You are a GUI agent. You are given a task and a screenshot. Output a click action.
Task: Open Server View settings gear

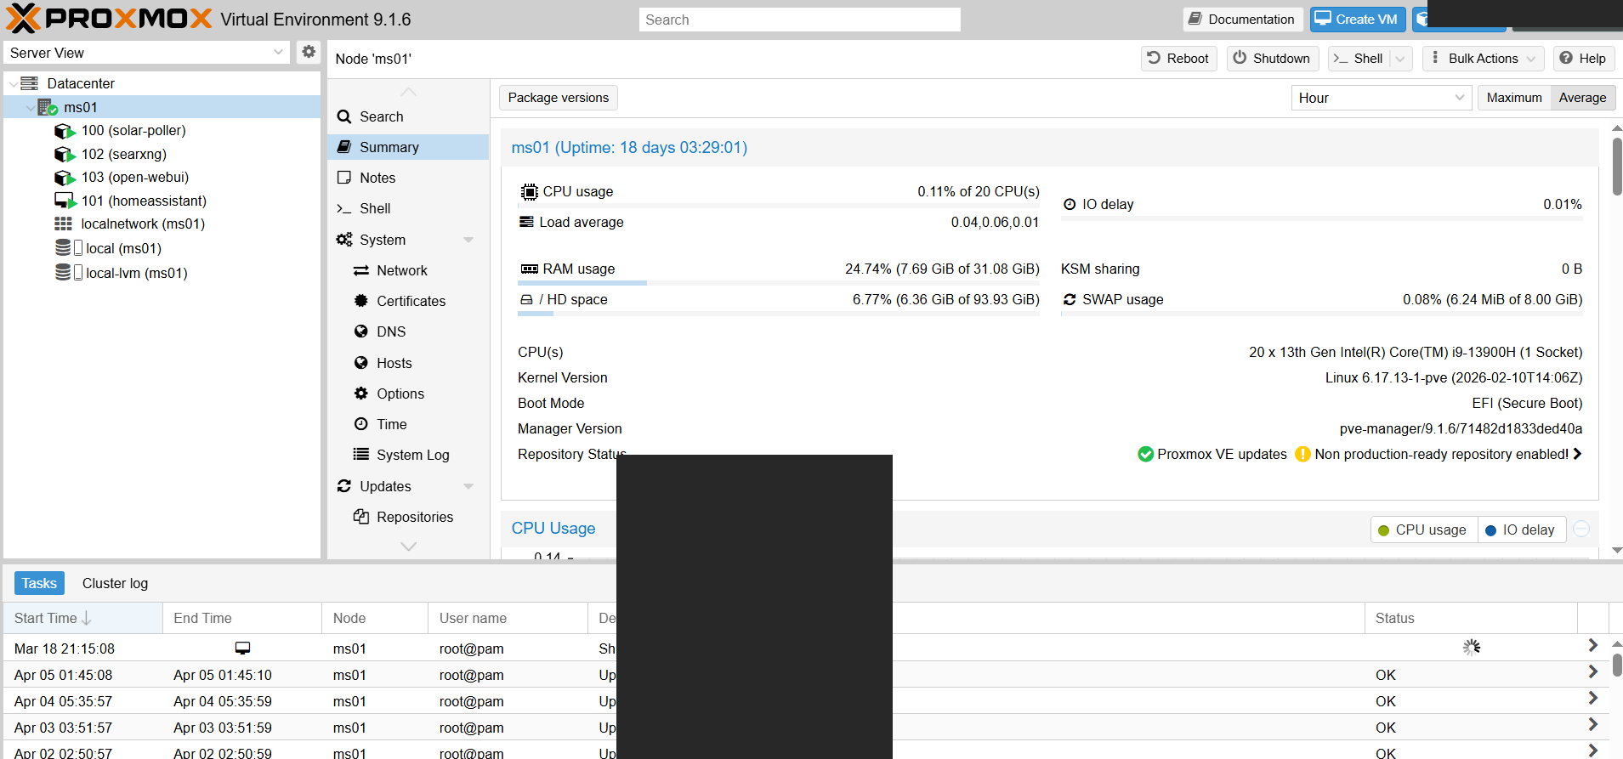click(309, 52)
